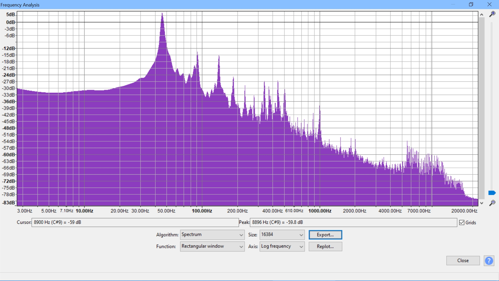Open the Algorithm dropdown showing Spectrum

212,235
